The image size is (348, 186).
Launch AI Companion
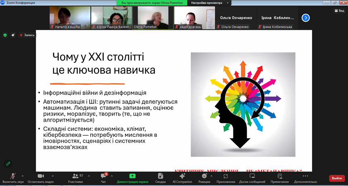[182, 176]
